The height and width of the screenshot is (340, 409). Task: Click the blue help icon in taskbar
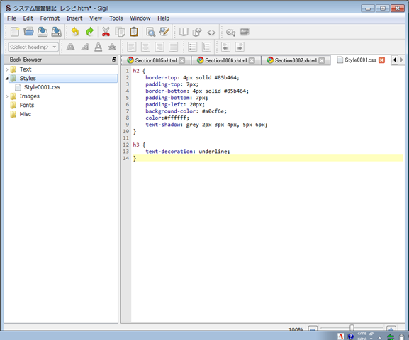coord(351,336)
